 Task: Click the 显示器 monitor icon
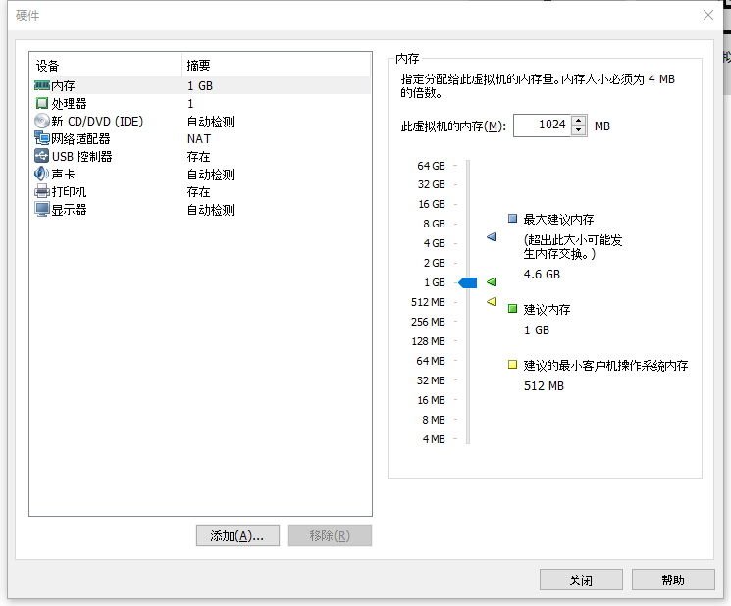[x=42, y=209]
